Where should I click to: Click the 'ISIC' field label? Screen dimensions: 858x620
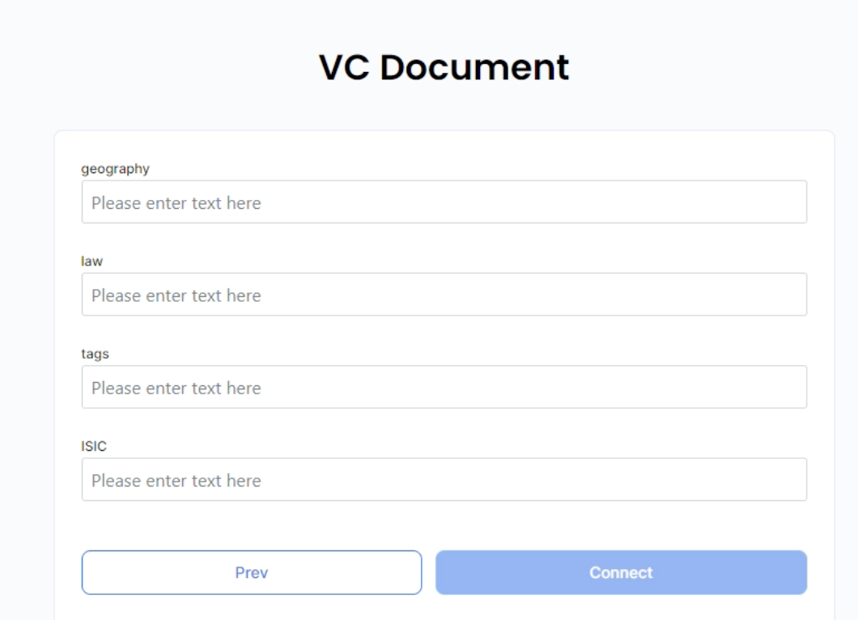pyautogui.click(x=95, y=446)
